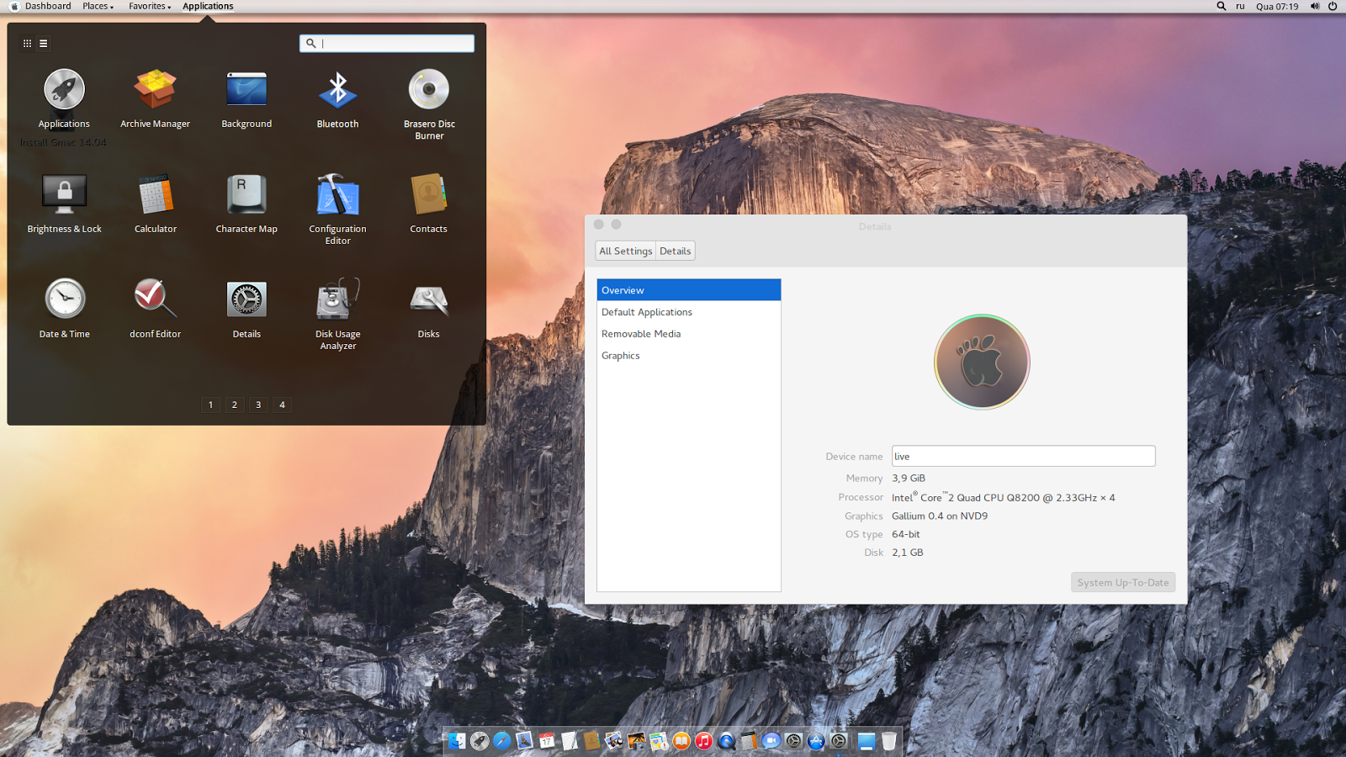The height and width of the screenshot is (757, 1346).
Task: Switch the application launcher to grid view
Action: click(27, 43)
